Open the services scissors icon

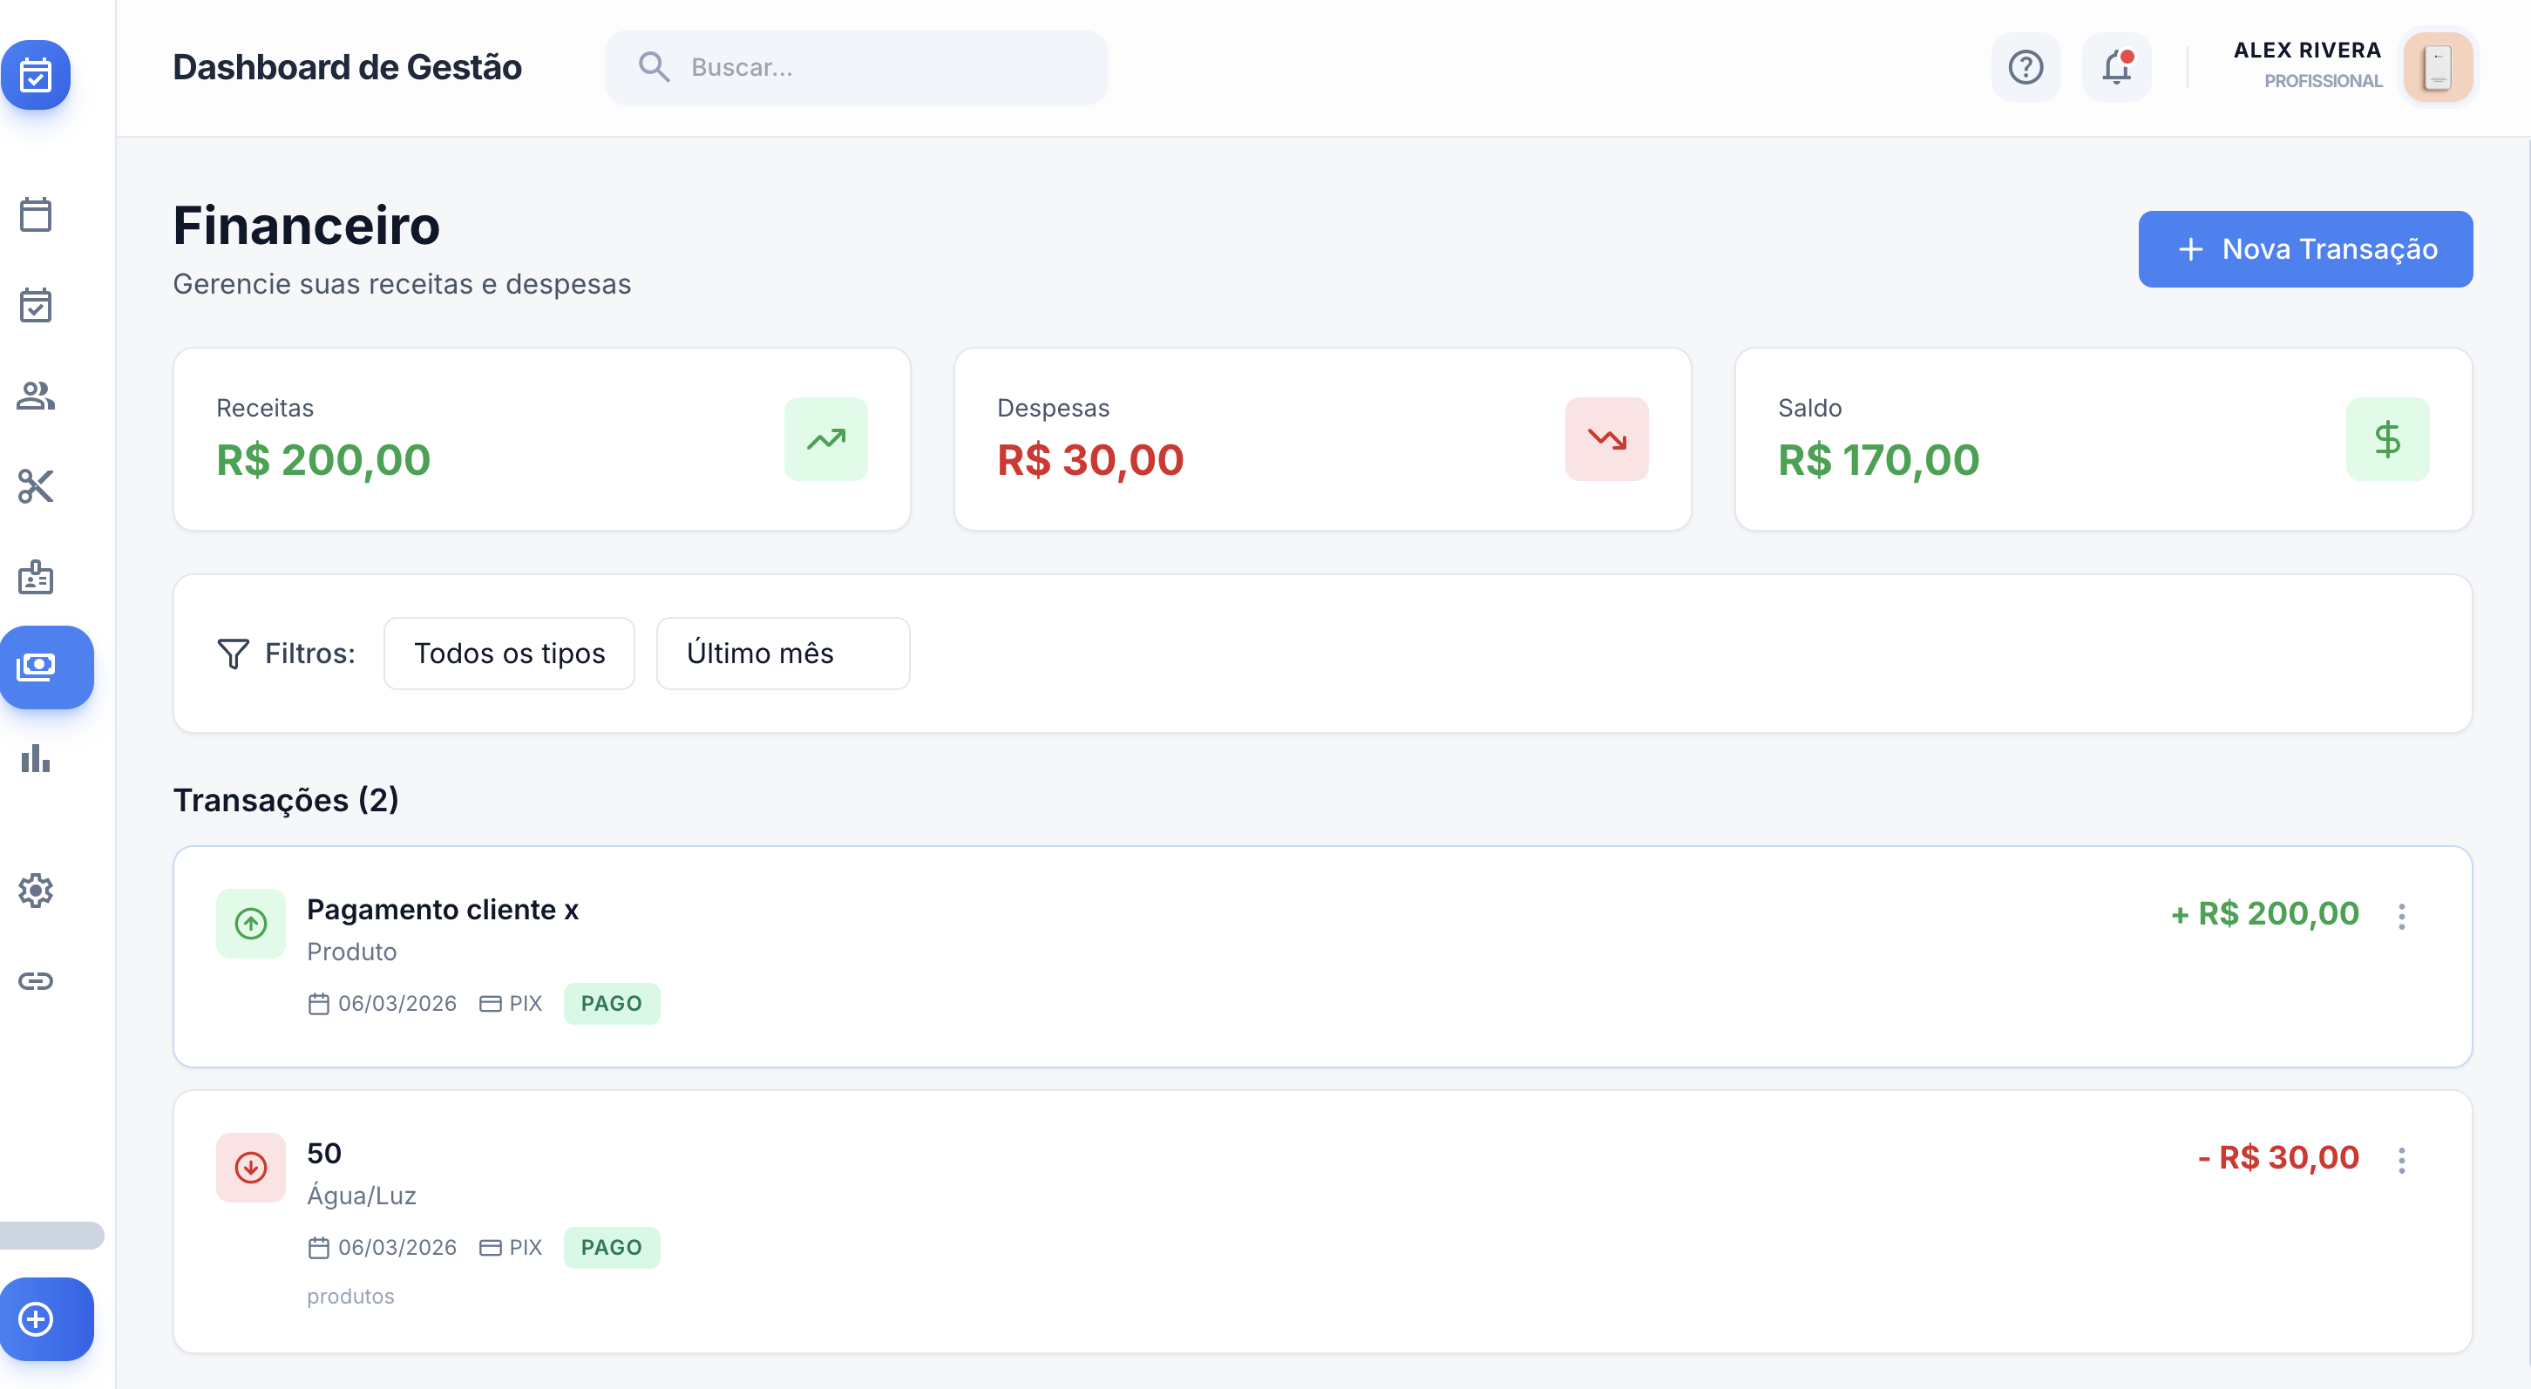click(36, 486)
